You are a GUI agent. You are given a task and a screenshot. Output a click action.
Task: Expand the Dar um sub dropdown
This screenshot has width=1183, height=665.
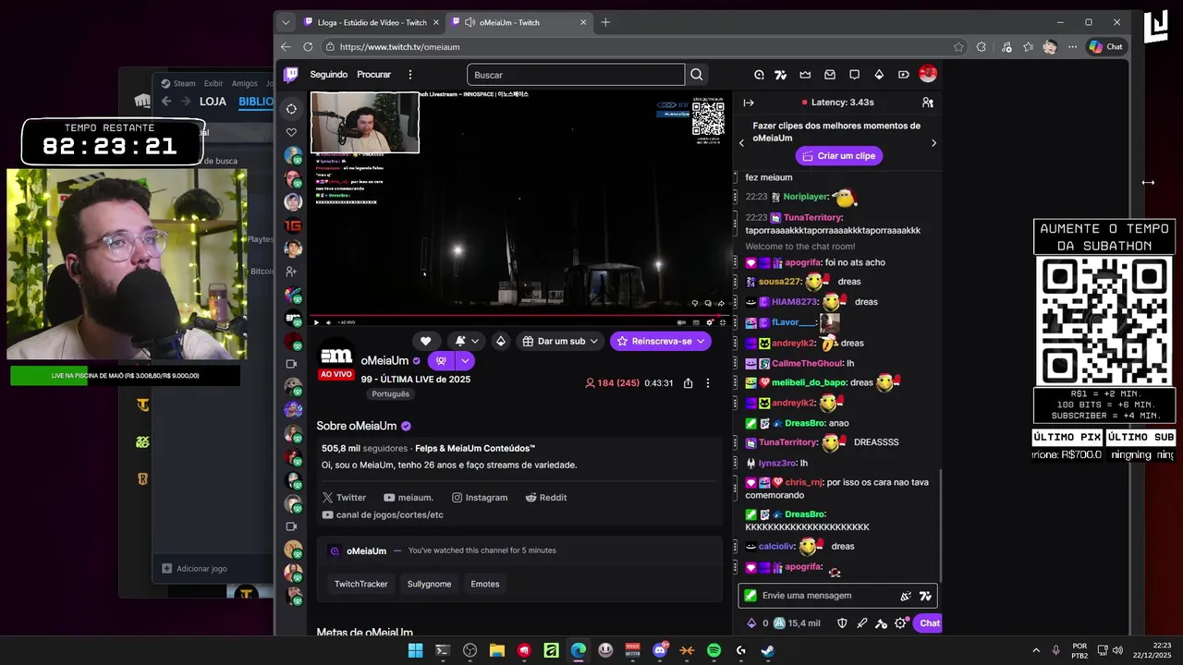[x=593, y=341]
